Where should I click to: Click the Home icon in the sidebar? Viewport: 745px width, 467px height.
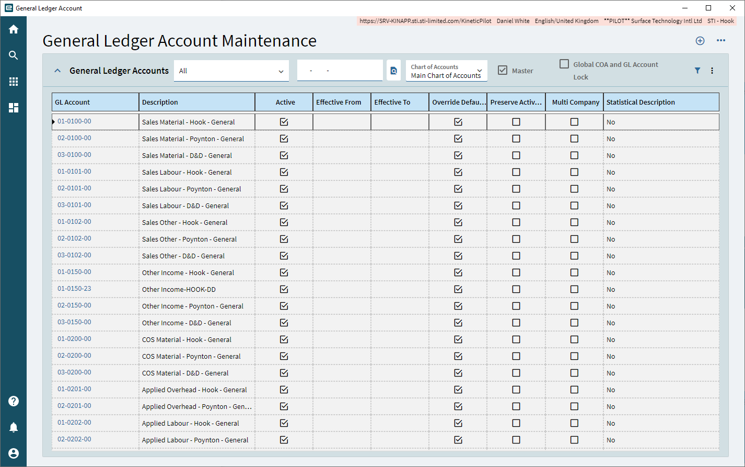pos(13,29)
